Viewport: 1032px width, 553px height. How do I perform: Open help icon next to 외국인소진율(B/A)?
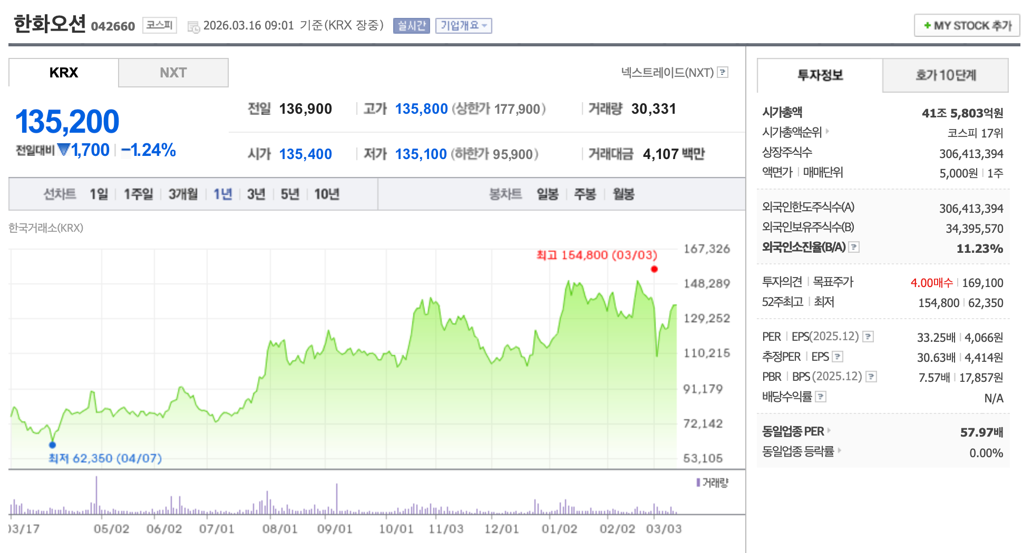point(854,246)
